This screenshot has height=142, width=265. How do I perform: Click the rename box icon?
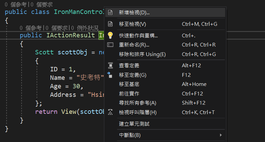click(110, 45)
